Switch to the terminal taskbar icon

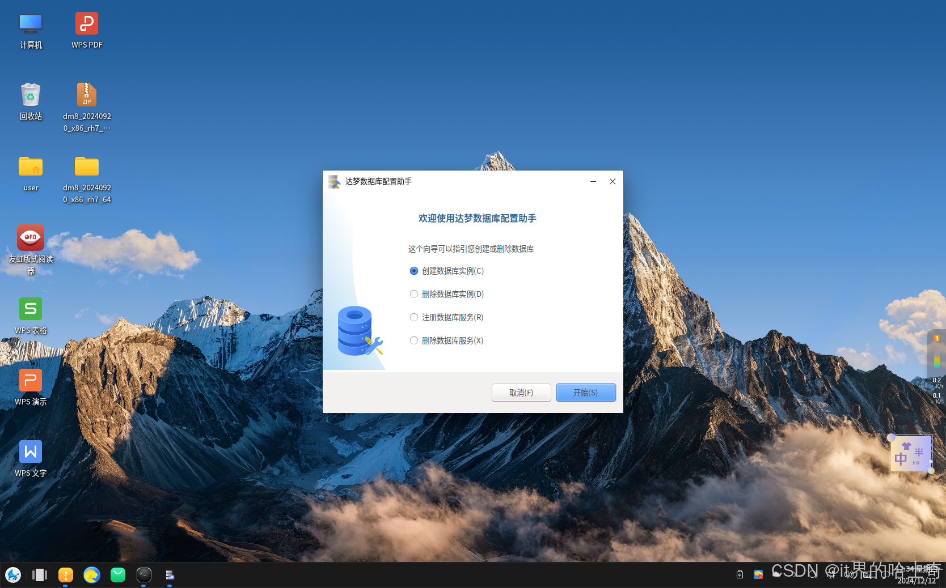144,575
